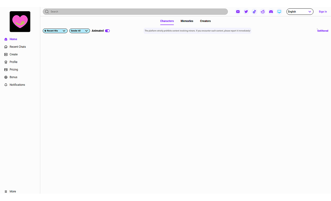Switch to the Creators tab
331x201 pixels.
point(205,21)
